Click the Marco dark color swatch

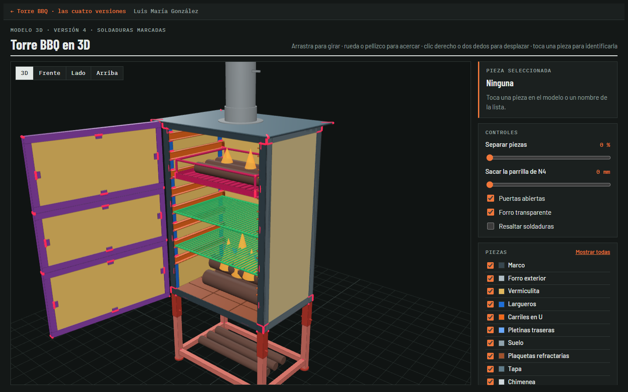point(502,265)
